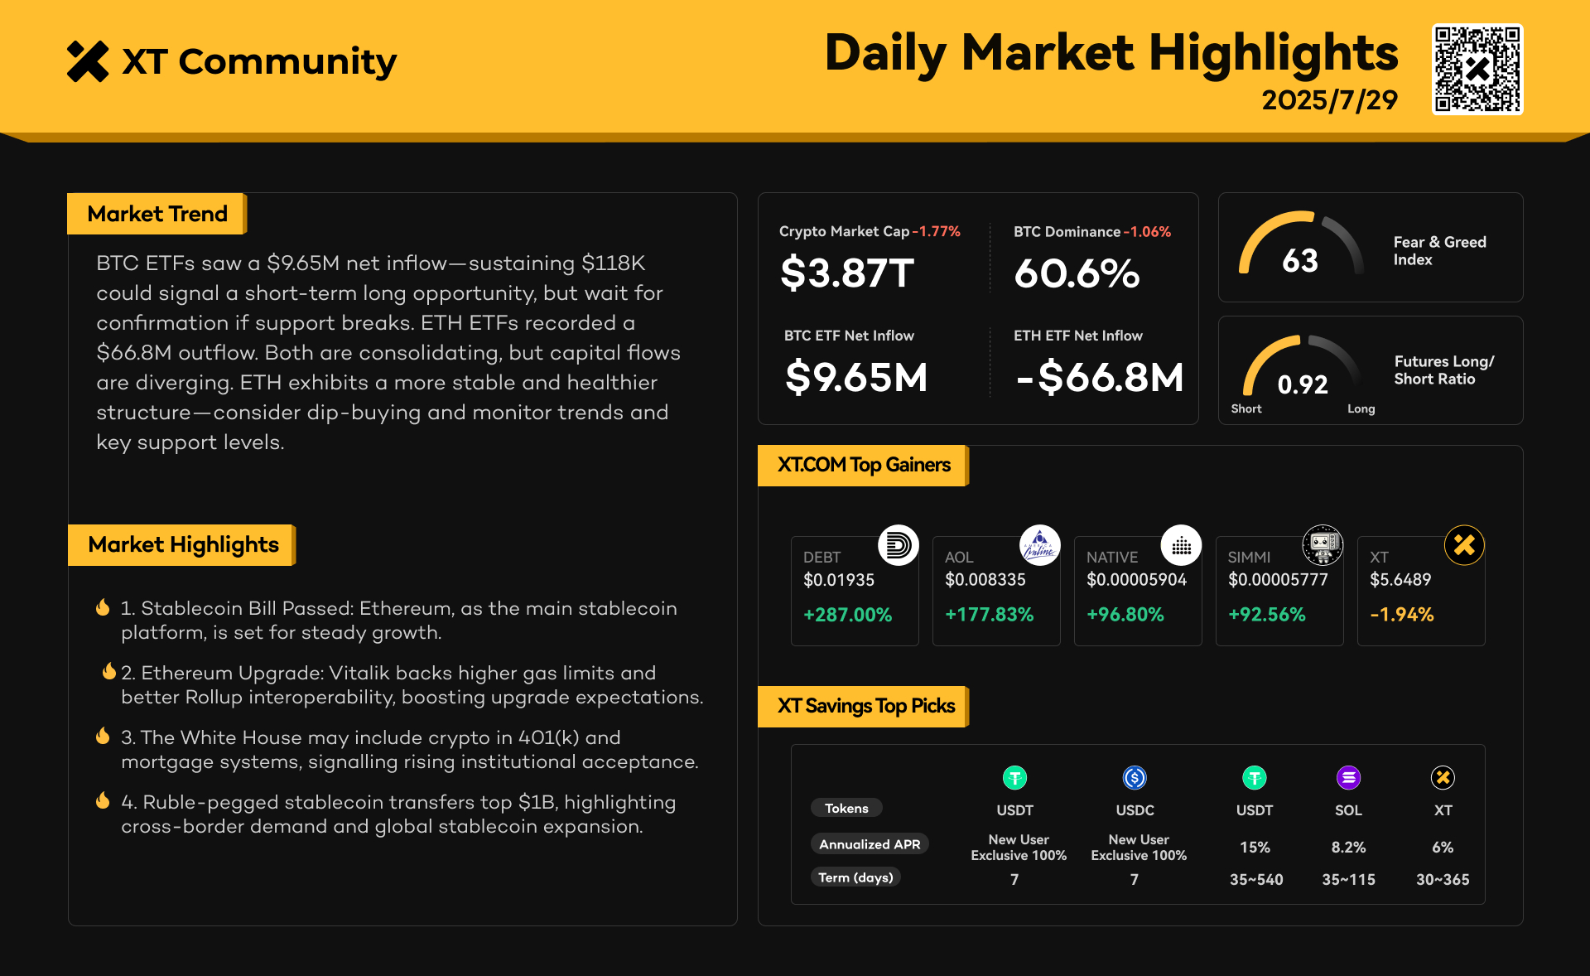Click the Fear & Greed gauge showing 63

pyautogui.click(x=1300, y=244)
